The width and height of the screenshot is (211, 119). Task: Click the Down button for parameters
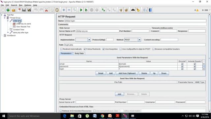[164, 73]
